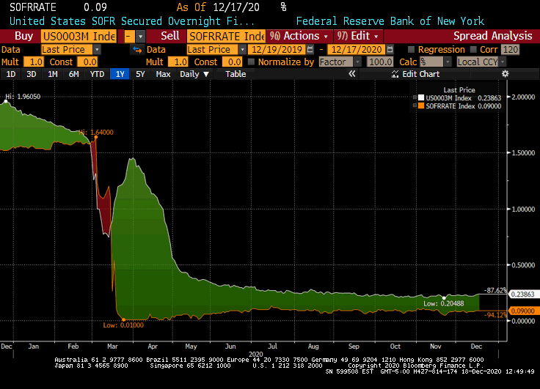540x389 pixels.
Task: Open the Local CCY dropdown
Action: 503,62
